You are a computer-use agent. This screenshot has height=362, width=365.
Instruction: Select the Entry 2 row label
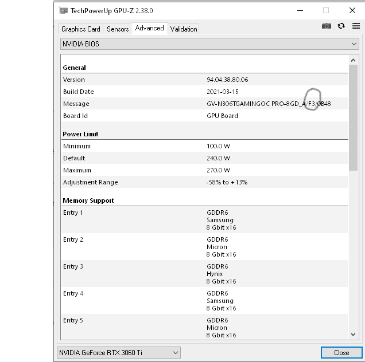coord(73,239)
